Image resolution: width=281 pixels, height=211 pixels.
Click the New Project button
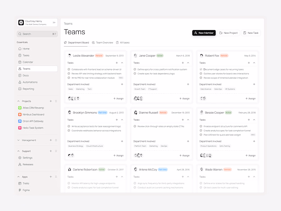228,33
